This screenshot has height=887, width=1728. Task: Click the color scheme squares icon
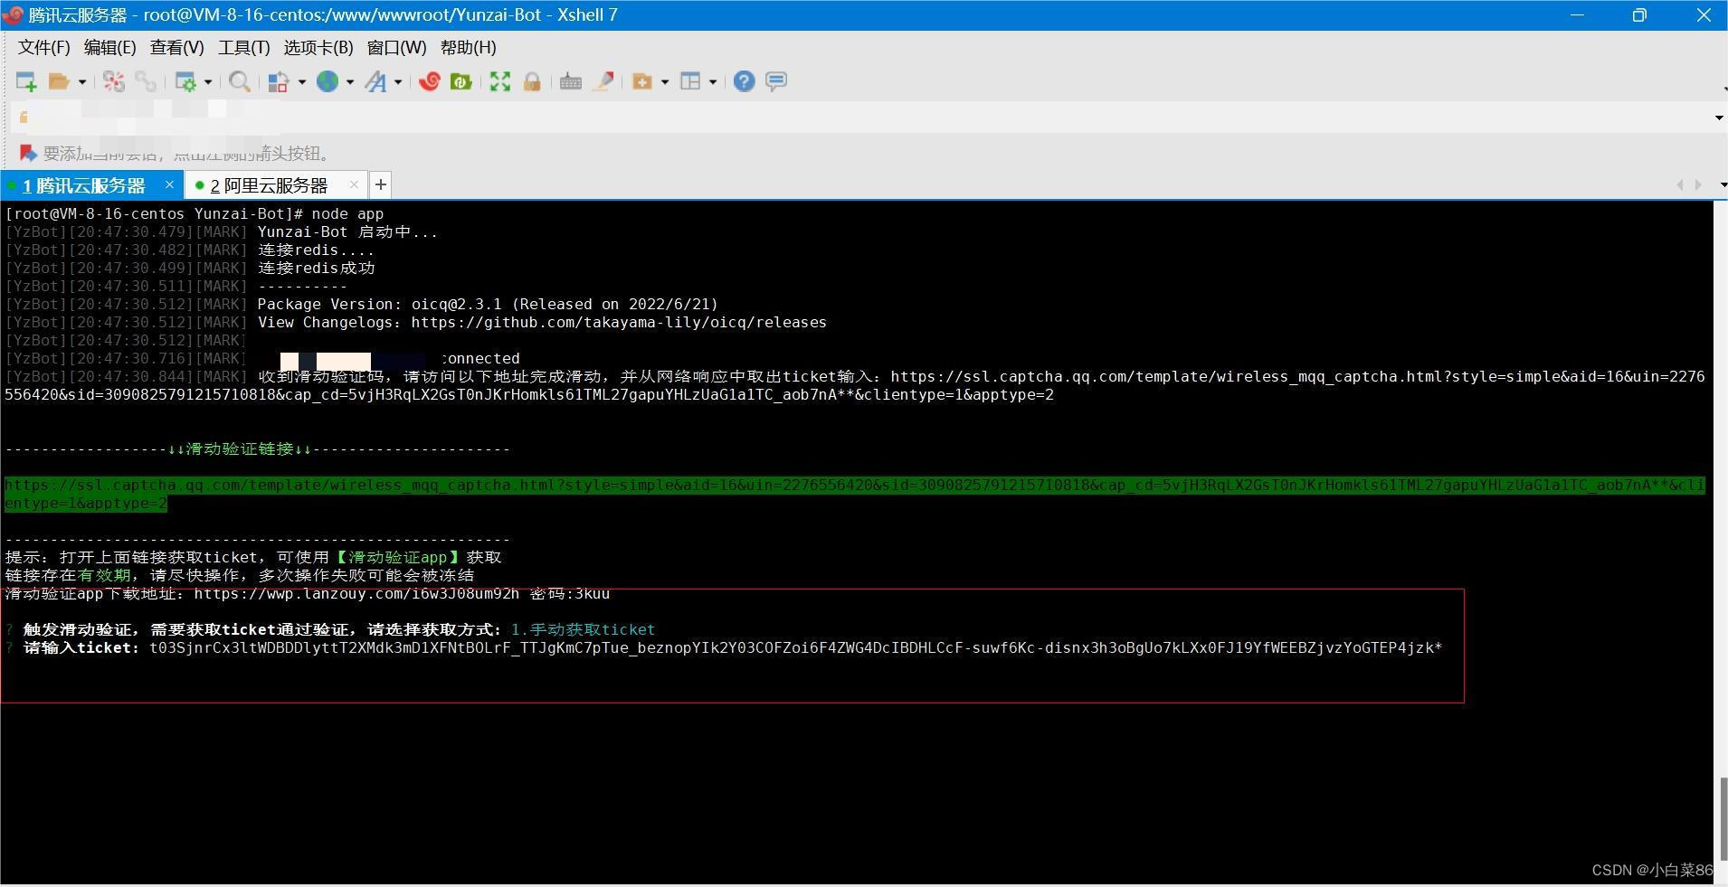tap(279, 81)
